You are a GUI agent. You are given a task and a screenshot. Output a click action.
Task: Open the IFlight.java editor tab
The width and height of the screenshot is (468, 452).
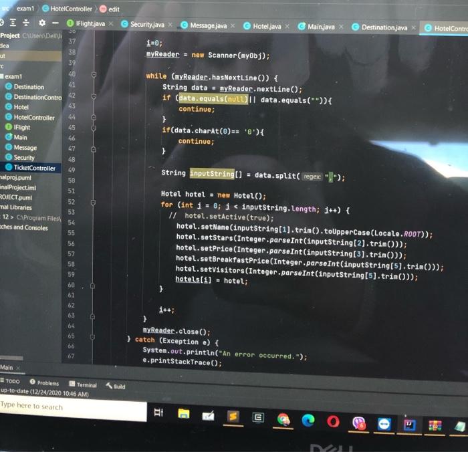(x=86, y=23)
